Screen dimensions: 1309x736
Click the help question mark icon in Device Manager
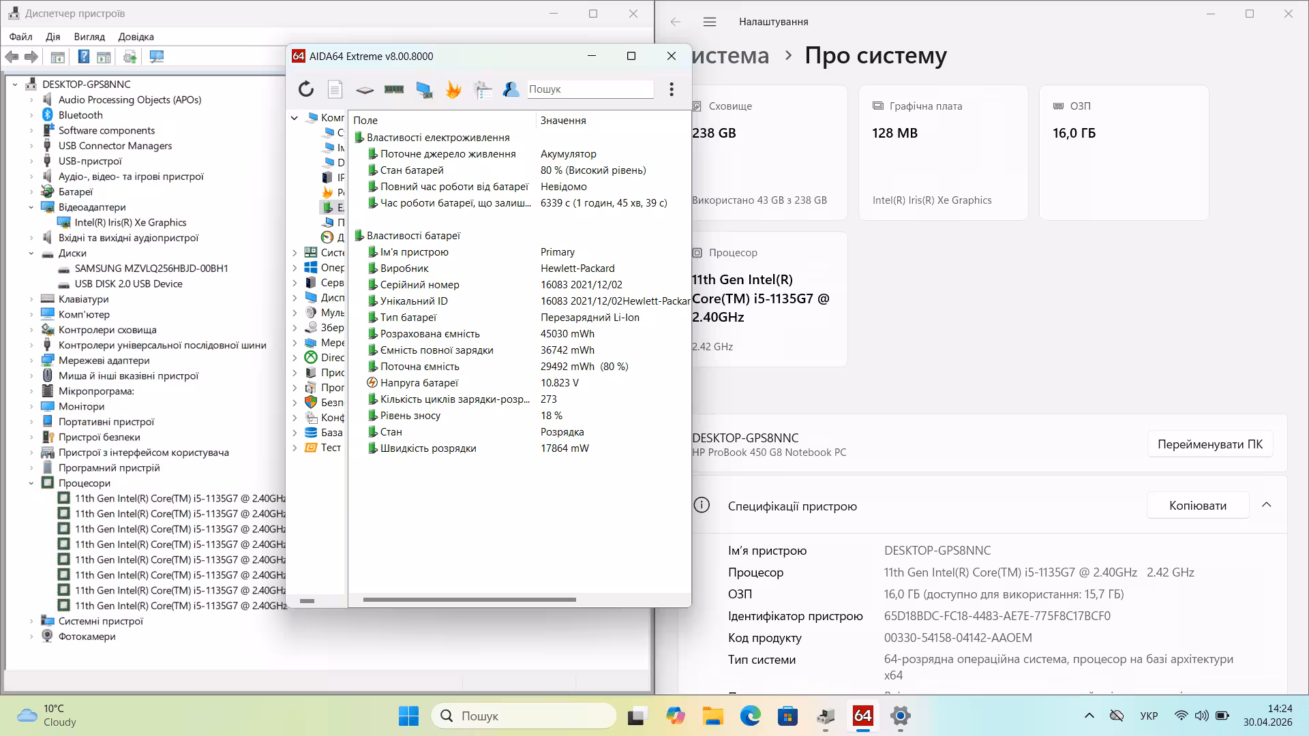[83, 57]
